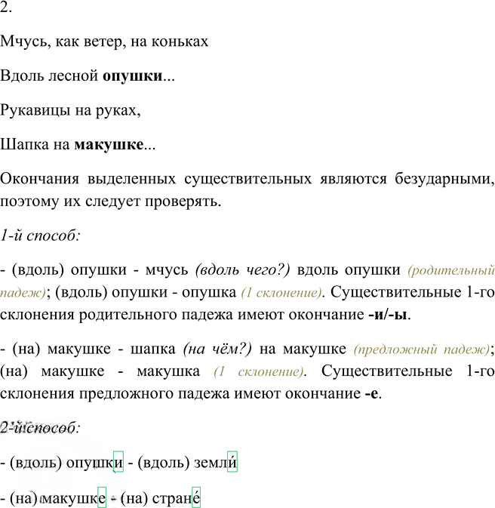Click the bold ending "-е"
Screen dimensions: 495x508
click(371, 393)
